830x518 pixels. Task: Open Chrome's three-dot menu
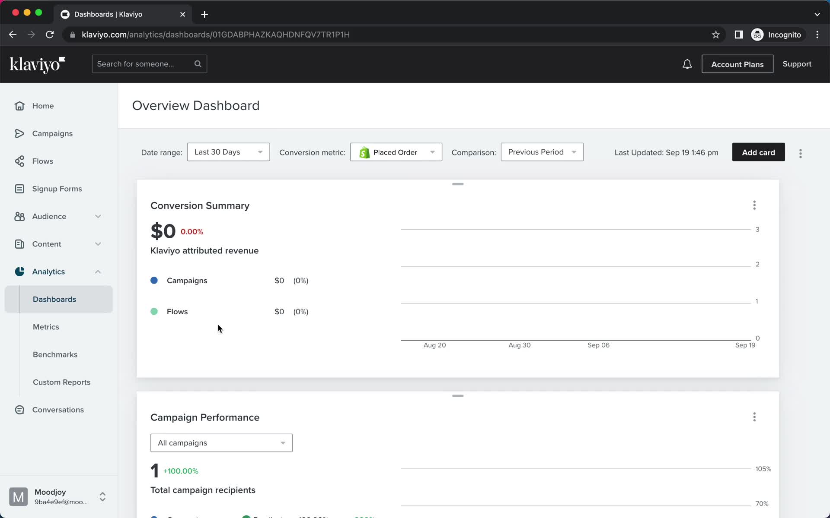click(817, 35)
